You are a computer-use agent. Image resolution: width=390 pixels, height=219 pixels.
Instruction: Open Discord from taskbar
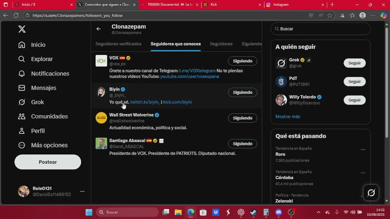[278, 212]
